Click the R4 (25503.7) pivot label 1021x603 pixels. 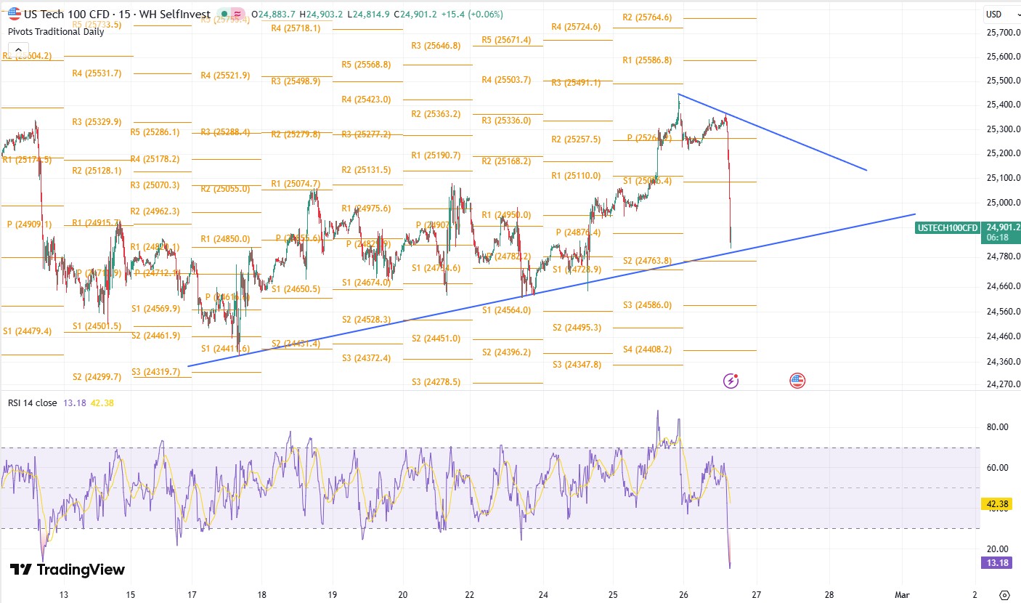(x=506, y=80)
